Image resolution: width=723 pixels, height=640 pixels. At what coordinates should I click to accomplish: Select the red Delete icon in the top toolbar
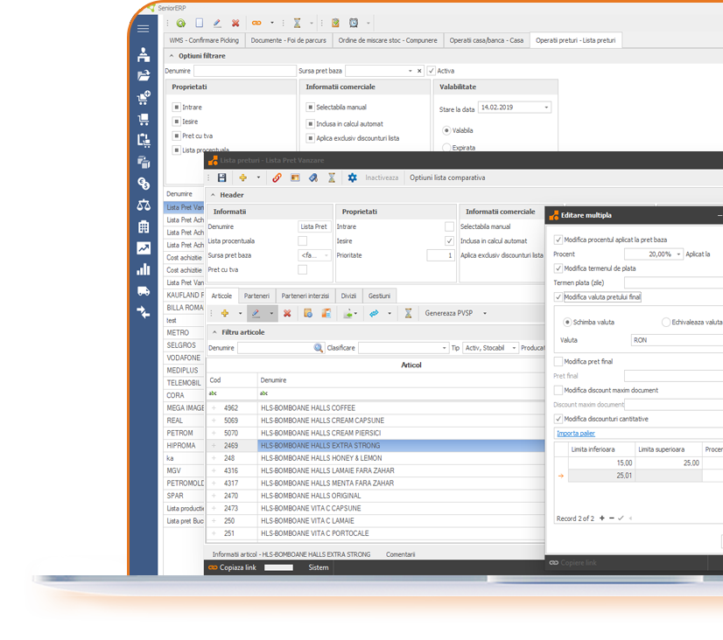click(x=235, y=24)
